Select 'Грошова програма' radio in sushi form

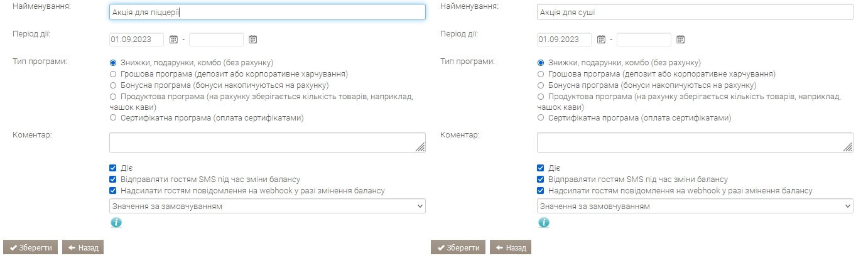[541, 73]
